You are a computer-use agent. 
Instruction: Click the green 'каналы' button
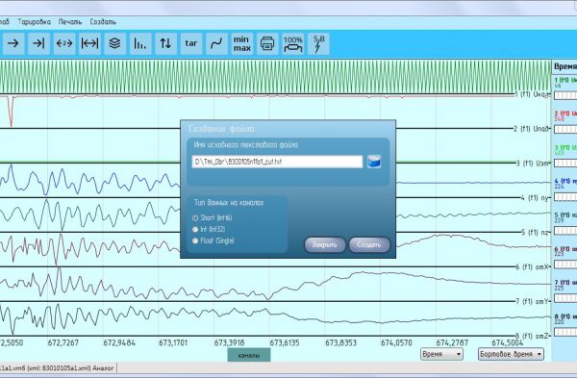249,355
